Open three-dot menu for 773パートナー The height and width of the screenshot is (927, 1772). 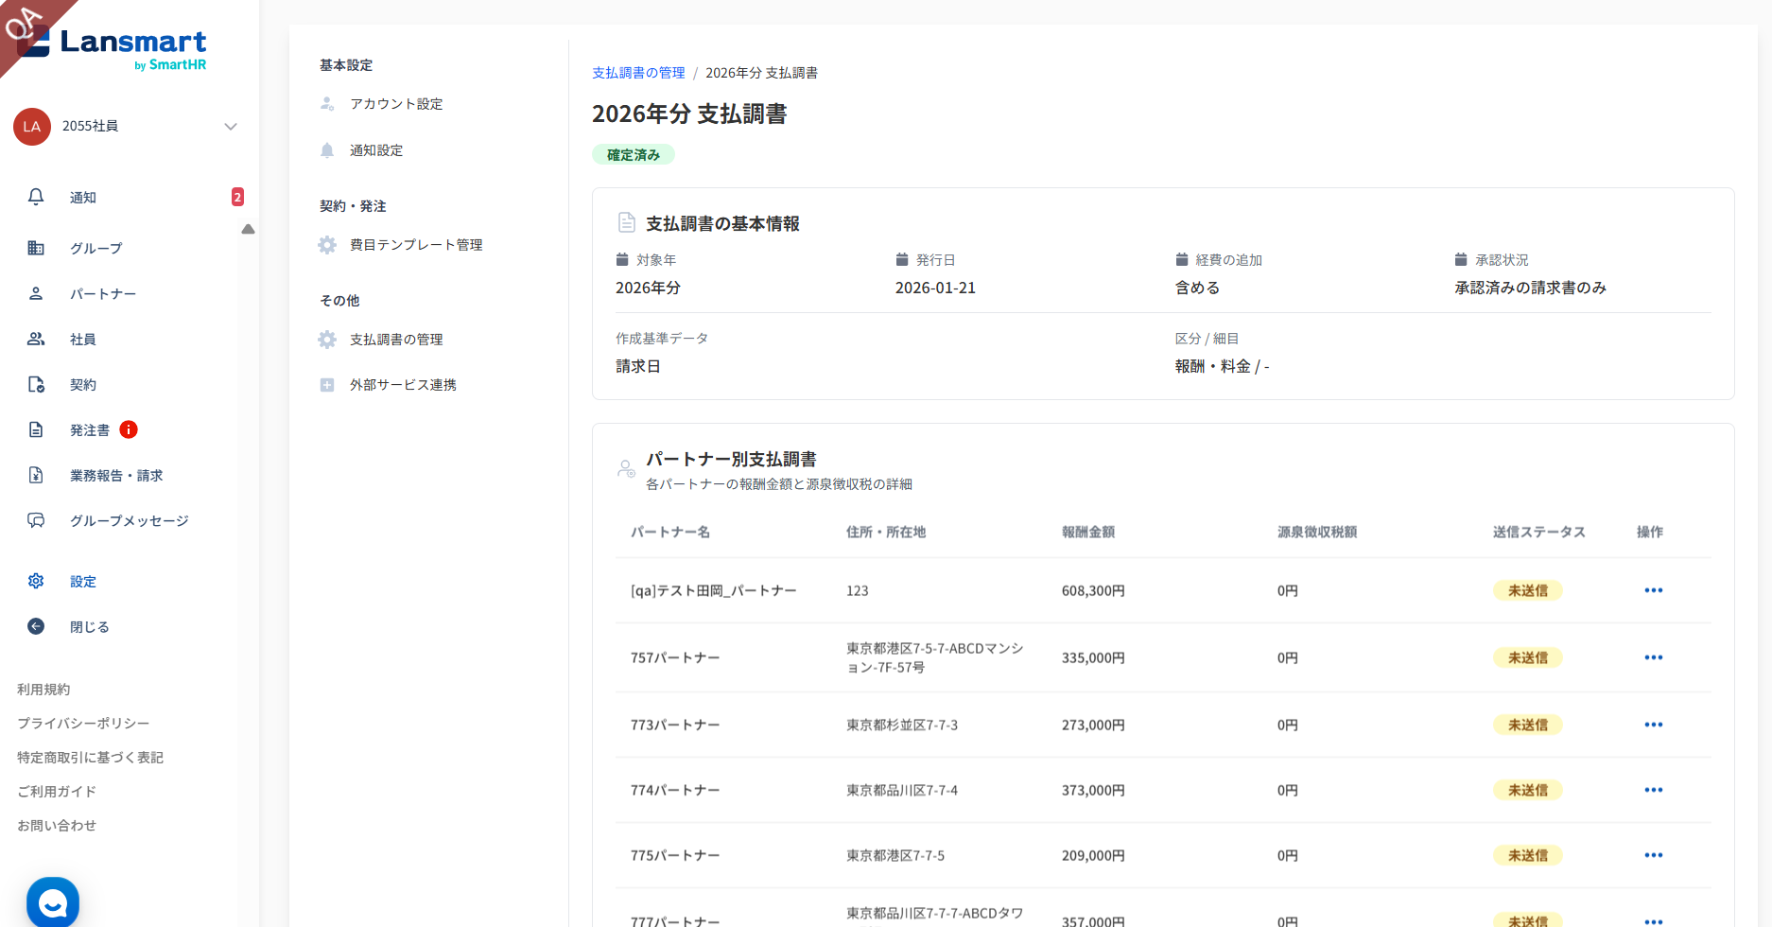tap(1653, 725)
